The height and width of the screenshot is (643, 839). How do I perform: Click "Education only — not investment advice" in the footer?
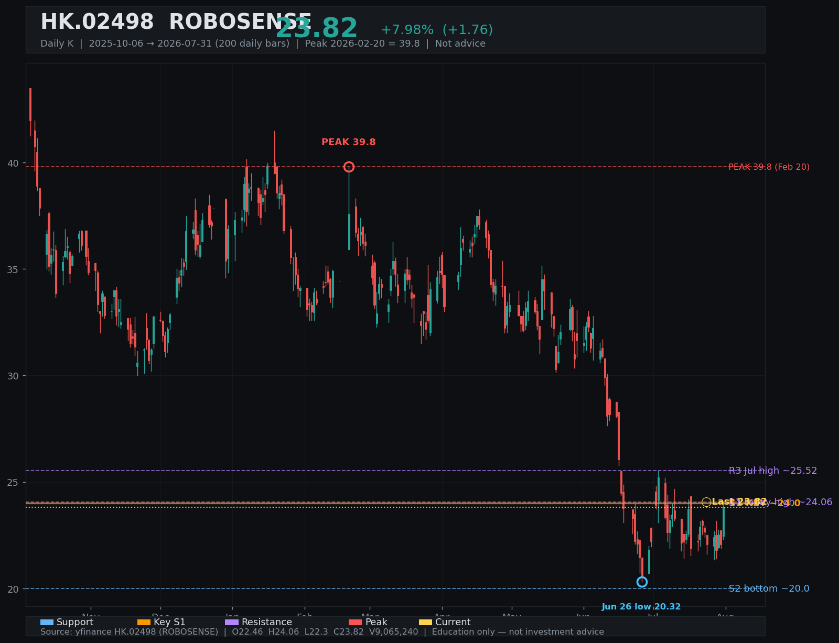coord(518,632)
